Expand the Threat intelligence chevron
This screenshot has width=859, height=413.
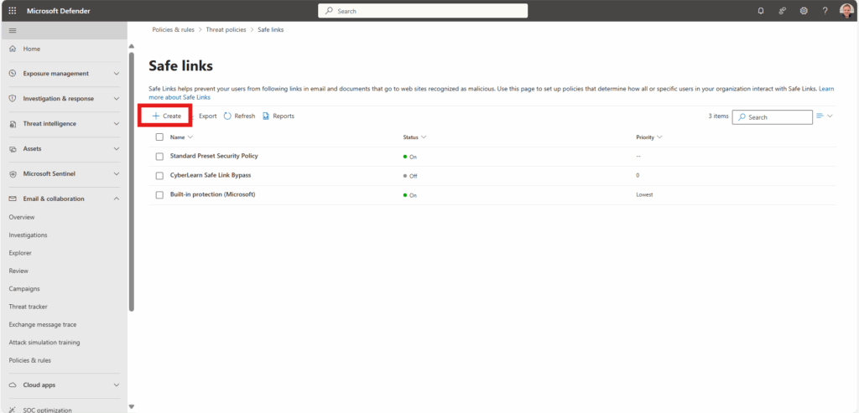pyautogui.click(x=116, y=124)
